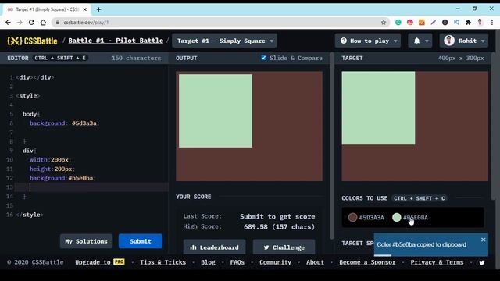Screen dimensions: 500x281
Task: Click the site lock icon in address bar
Action: (x=58, y=23)
